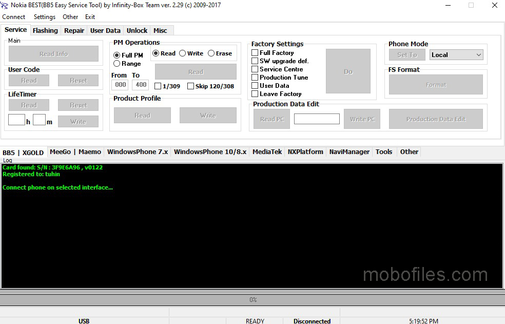Viewport: 505px width, 324px height.
Task: Select the BB5 | XGOLD platform tab
Action: pyautogui.click(x=23, y=152)
